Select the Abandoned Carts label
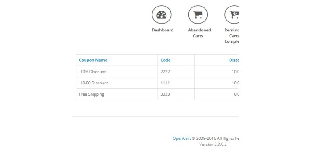The image size is (311, 166). [200, 33]
